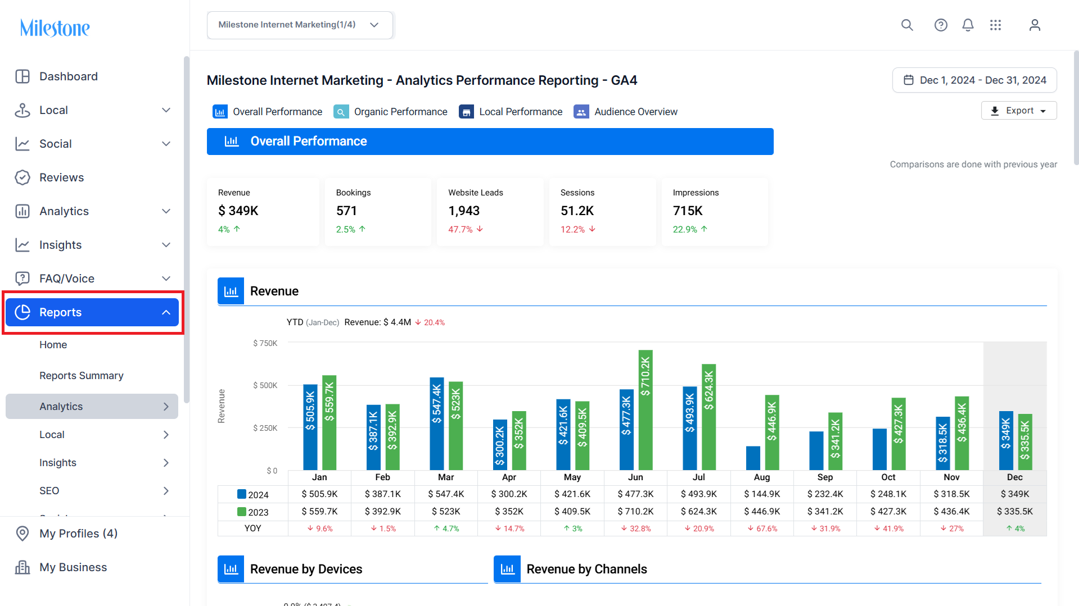Switch to Organic Performance tab

390,112
